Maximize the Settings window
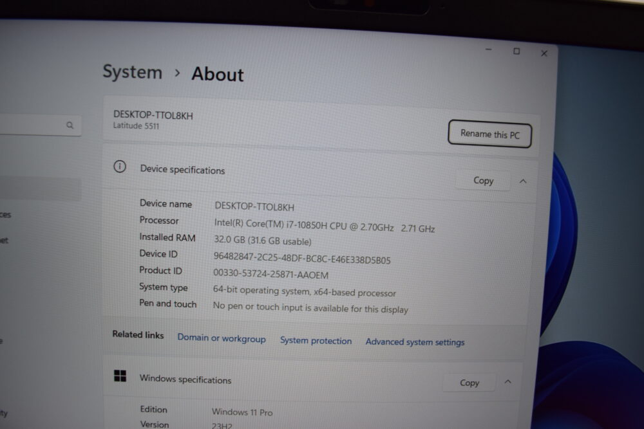Image resolution: width=644 pixels, height=429 pixels. coord(516,51)
